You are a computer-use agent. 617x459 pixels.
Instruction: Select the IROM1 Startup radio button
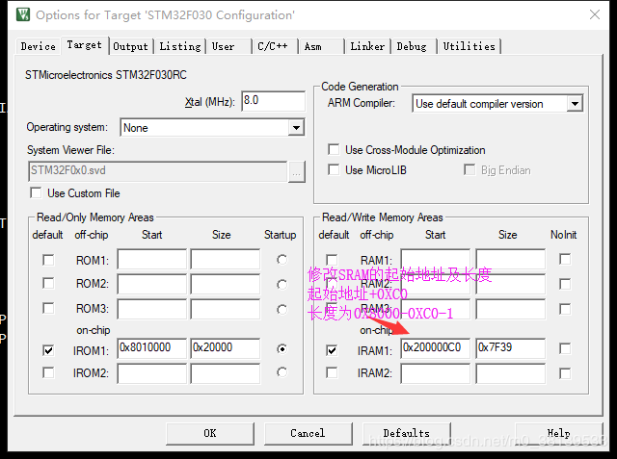(x=282, y=348)
